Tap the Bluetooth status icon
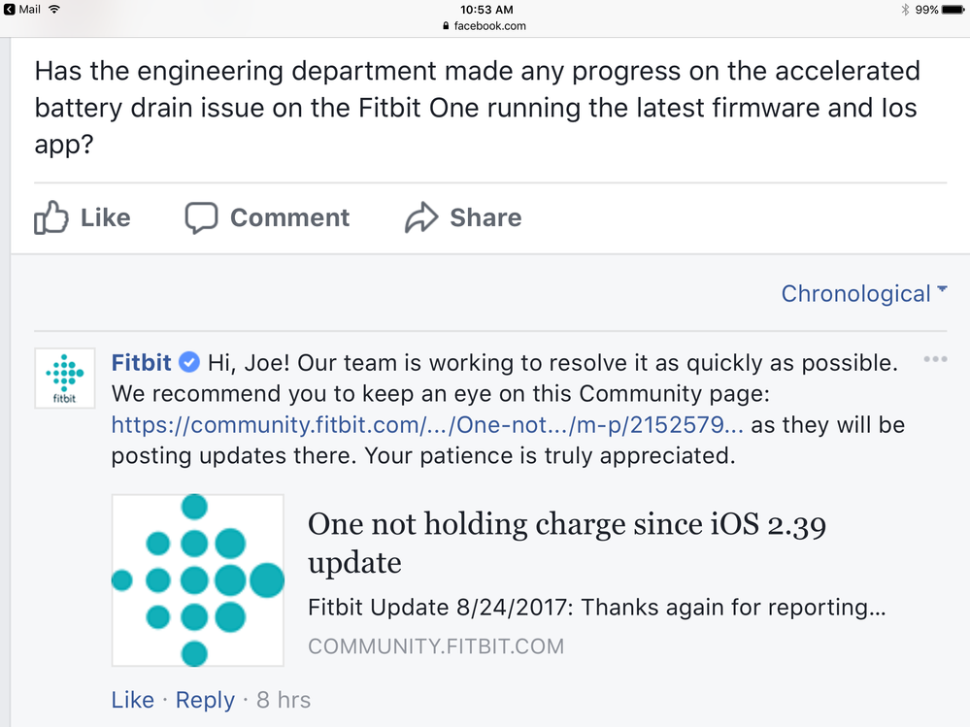Screen dimensions: 970x727 pos(904,10)
